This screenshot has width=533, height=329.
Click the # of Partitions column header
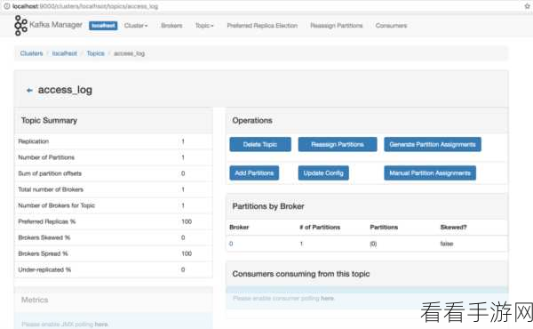tap(320, 227)
